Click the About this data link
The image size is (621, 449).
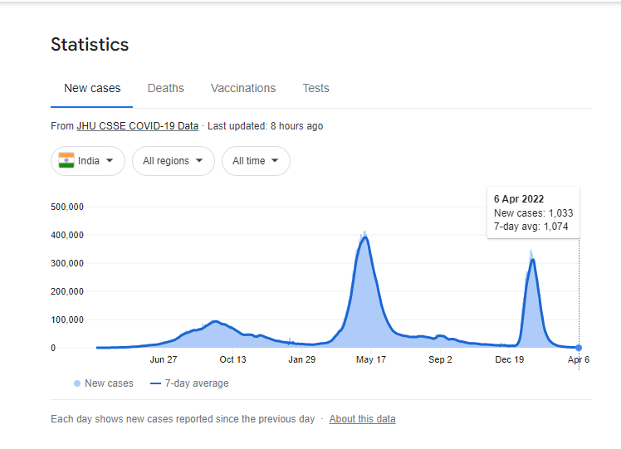tap(362, 419)
